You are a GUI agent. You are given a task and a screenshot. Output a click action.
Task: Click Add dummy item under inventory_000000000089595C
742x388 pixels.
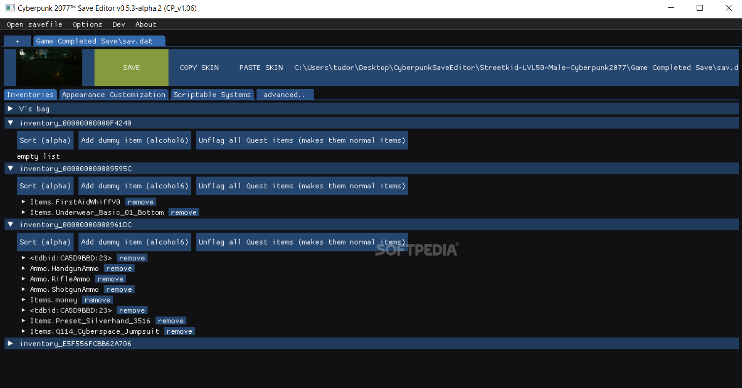[x=135, y=186]
